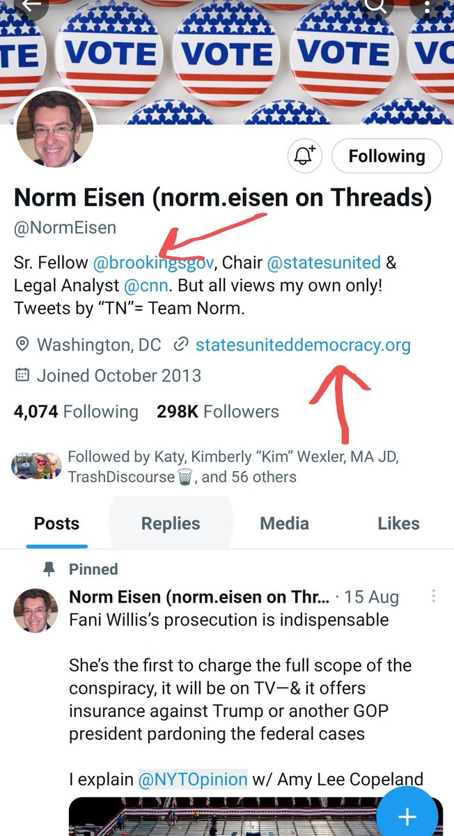The image size is (454, 836).
Task: View the 4,074 Following list
Action: coord(76,412)
